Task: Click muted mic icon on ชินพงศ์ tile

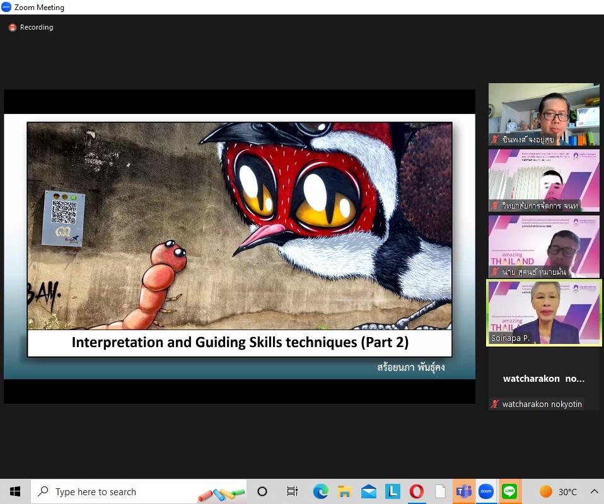Action: tap(494, 139)
